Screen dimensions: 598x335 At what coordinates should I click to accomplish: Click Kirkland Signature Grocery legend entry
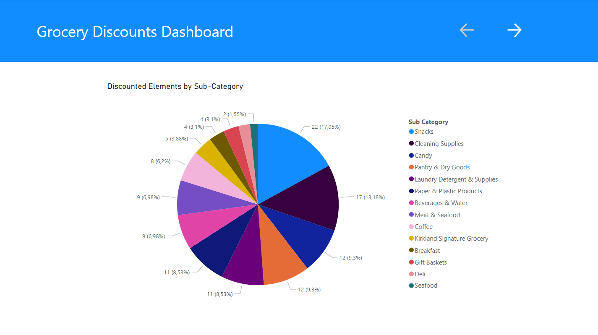click(451, 239)
